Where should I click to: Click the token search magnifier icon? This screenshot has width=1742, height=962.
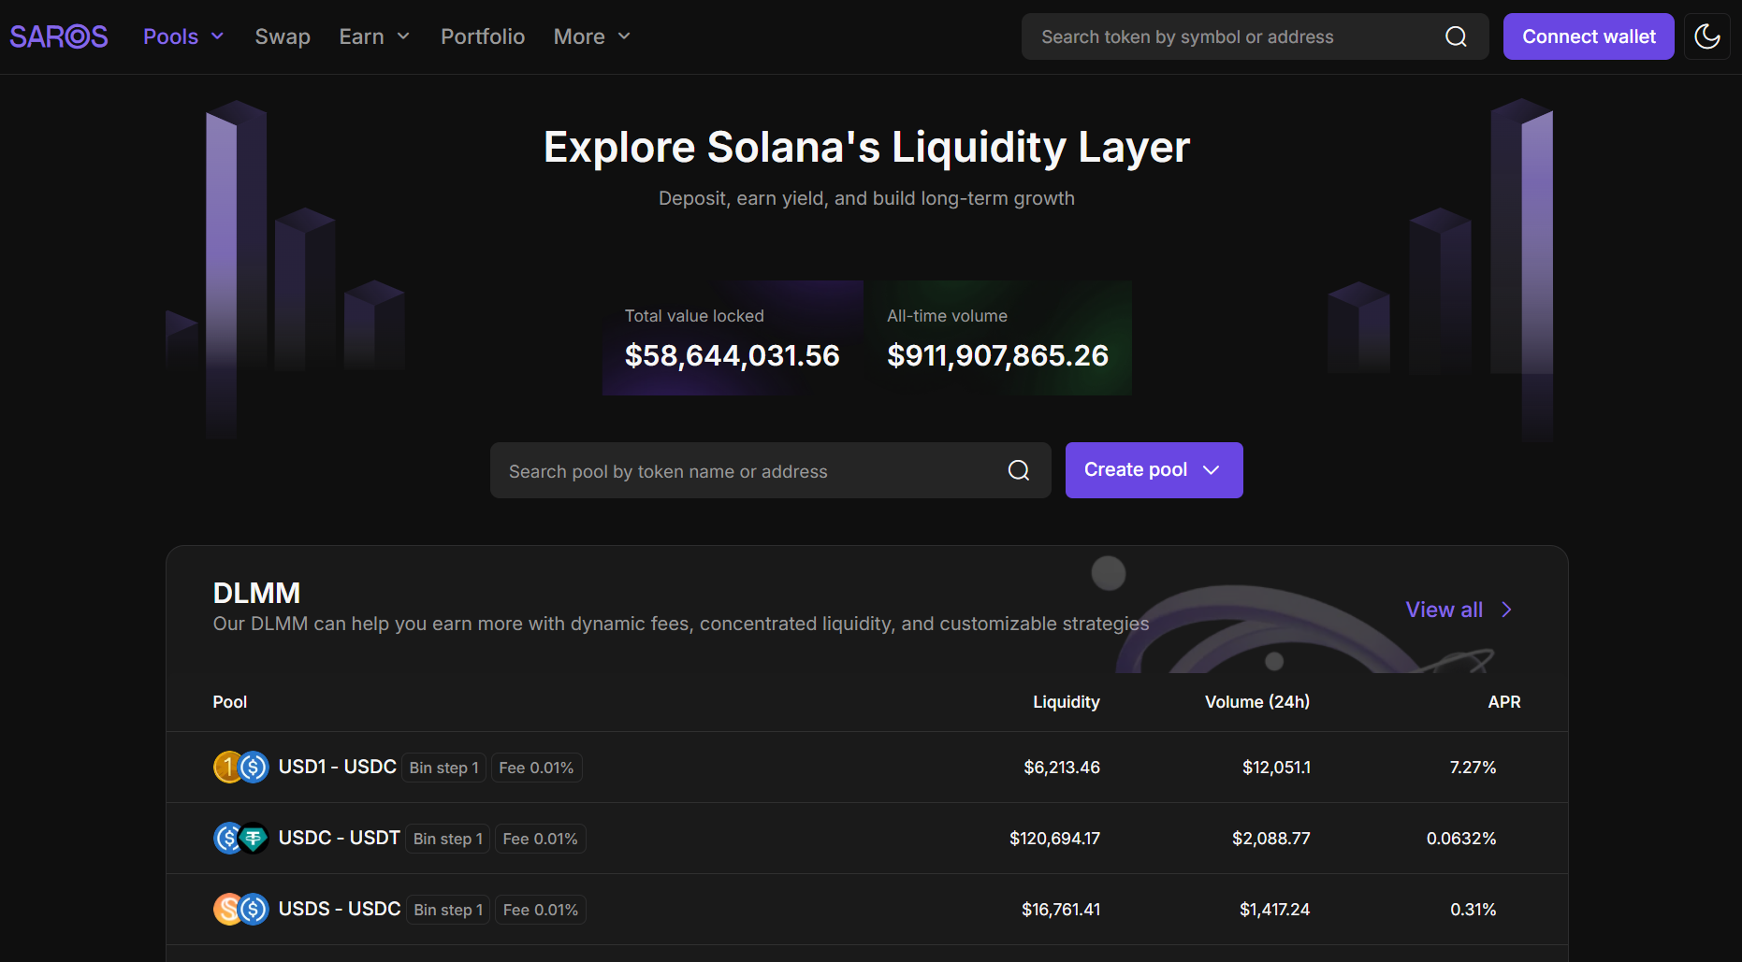click(1456, 36)
